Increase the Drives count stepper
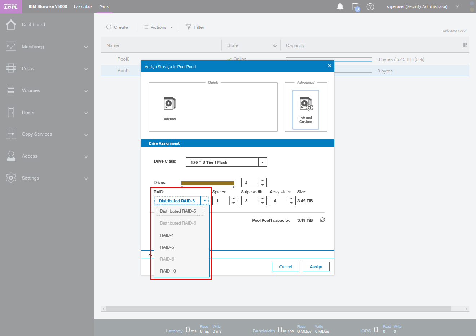 click(x=263, y=180)
